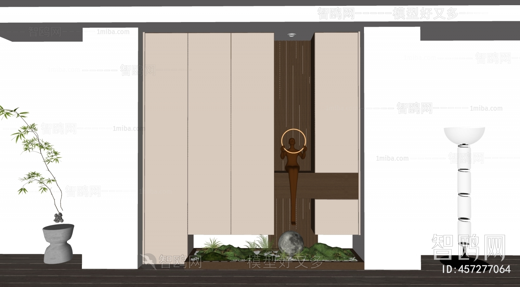The image size is (520, 287).
Task: Click the horizontal dark wood shelf
Action: tap(316, 186)
